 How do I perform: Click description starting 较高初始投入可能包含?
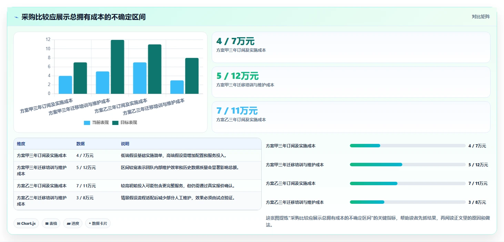click(178, 186)
